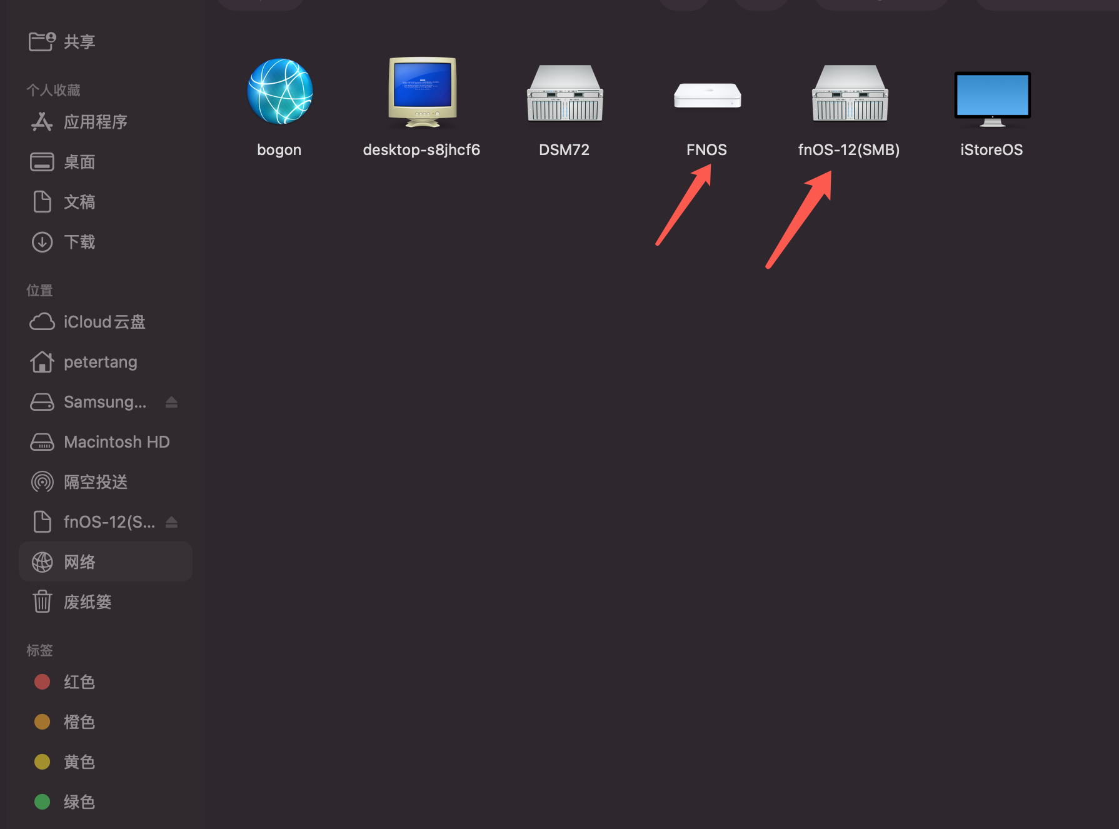
Task: Click the Trash bin icon
Action: click(42, 602)
